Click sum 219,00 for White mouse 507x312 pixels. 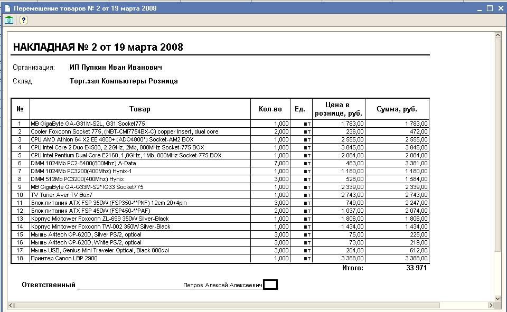(419, 242)
